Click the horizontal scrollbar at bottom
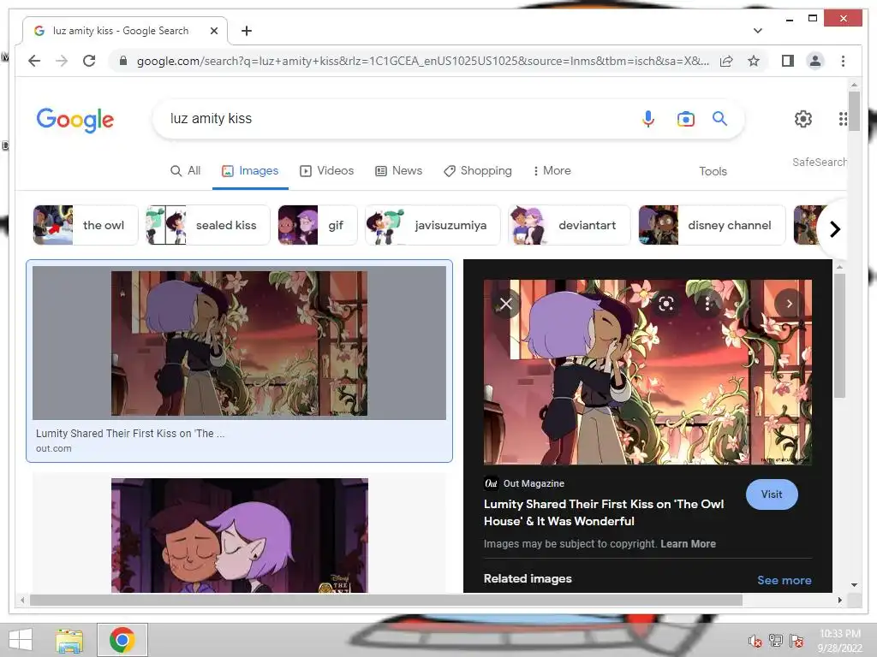Screen dimensions: 877x657 point(386,600)
